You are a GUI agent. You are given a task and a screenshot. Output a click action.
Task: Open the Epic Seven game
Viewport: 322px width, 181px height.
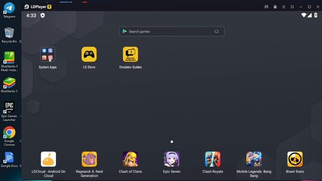click(172, 159)
